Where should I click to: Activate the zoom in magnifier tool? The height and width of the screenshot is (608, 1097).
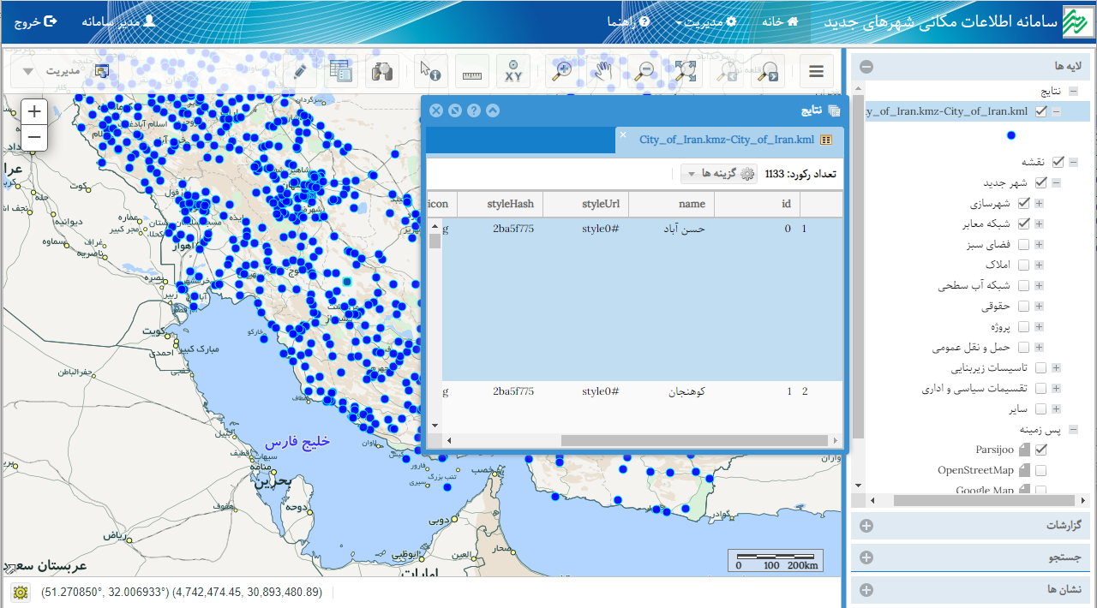click(562, 72)
